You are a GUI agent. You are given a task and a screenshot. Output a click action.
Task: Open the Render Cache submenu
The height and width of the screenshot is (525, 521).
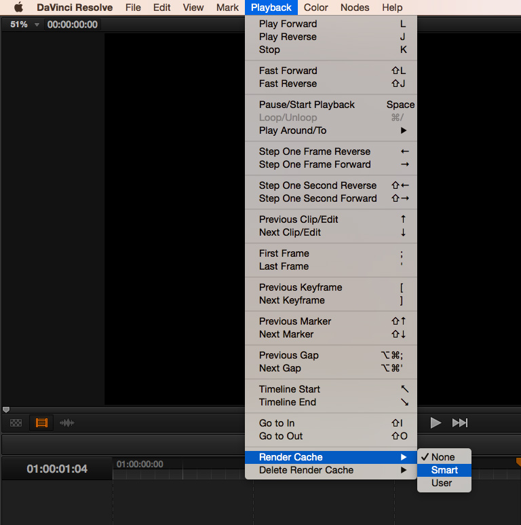[x=331, y=457]
